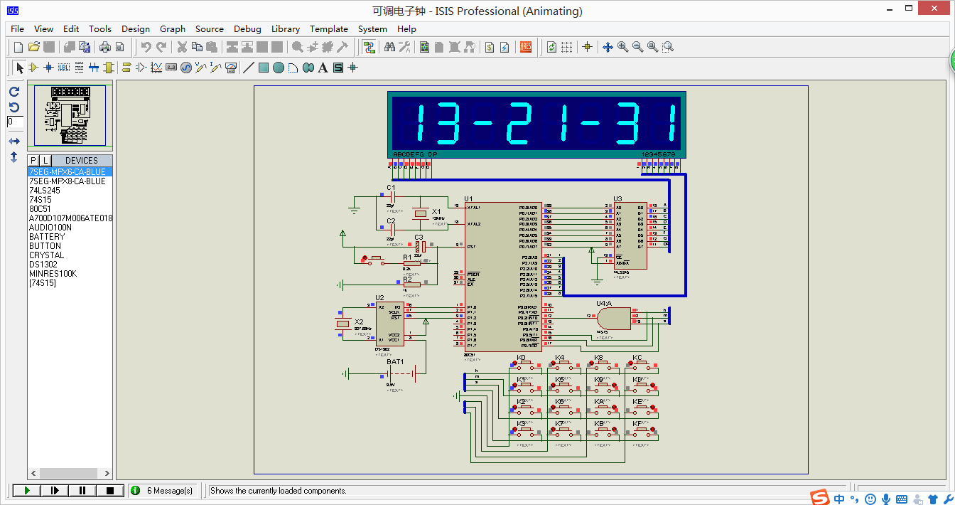
Task: Open Bill of Materials dollar icon
Action: [x=490, y=47]
